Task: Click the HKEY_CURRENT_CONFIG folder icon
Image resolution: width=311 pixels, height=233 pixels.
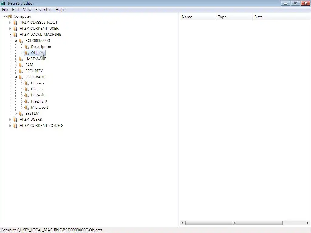Action: click(15, 126)
